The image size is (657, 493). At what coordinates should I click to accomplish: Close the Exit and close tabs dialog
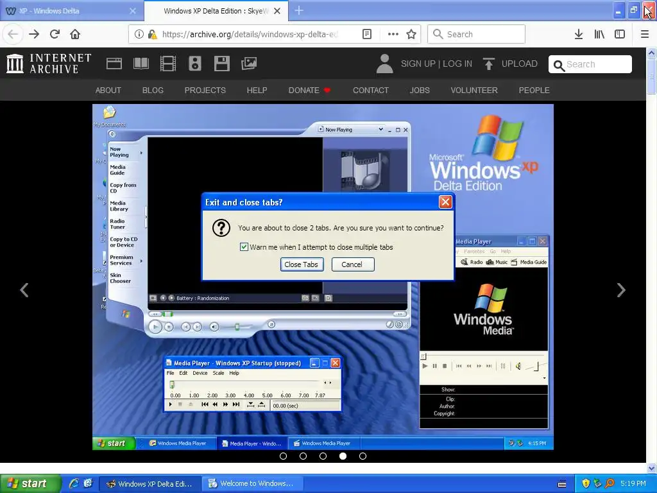tap(445, 202)
